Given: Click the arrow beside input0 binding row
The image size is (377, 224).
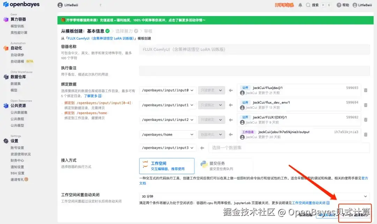Looking at the screenshot, I should 231,91.
